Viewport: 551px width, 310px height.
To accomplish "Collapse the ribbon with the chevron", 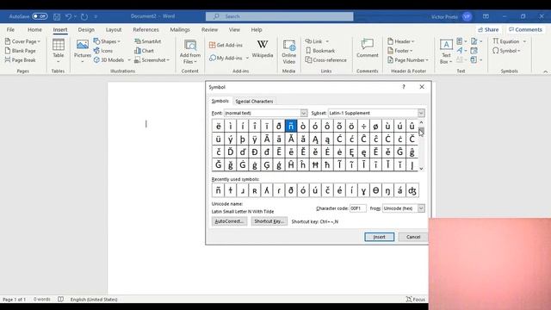I will (x=545, y=71).
